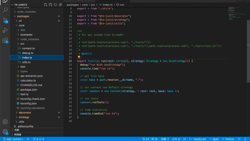Open the feedback icon in status bar
Image resolution: width=250 pixels, height=141 pixels.
point(239,139)
